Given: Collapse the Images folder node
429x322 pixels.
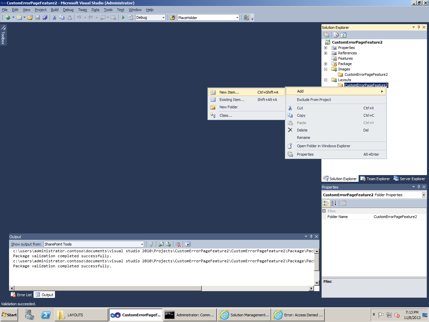Looking at the screenshot, I should click(x=325, y=69).
